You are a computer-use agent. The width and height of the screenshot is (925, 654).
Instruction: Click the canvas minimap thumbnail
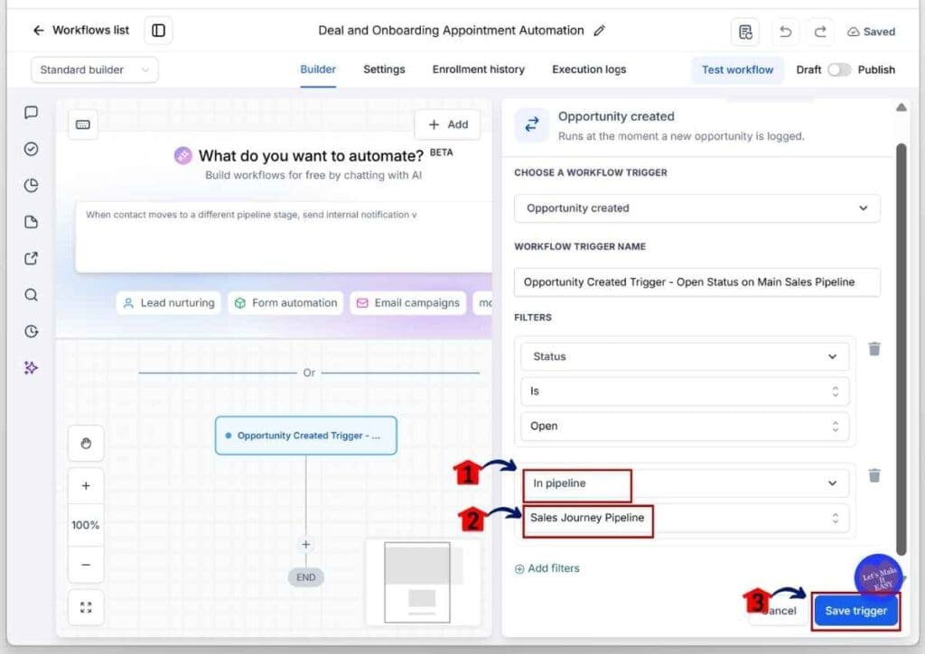point(423,582)
